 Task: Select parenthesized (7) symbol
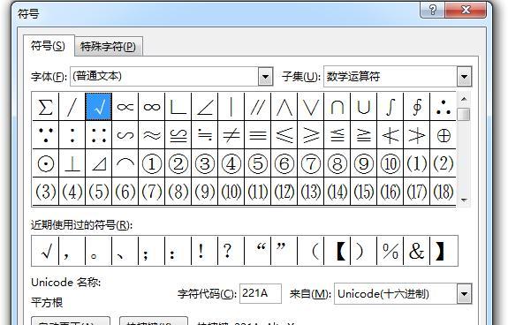pos(152,192)
